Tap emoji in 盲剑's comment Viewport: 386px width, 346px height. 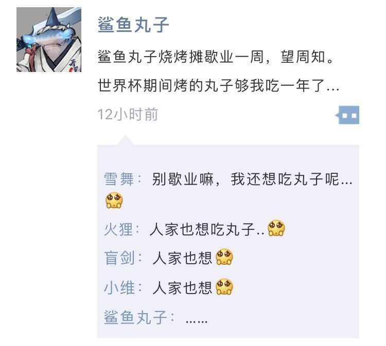point(224,257)
